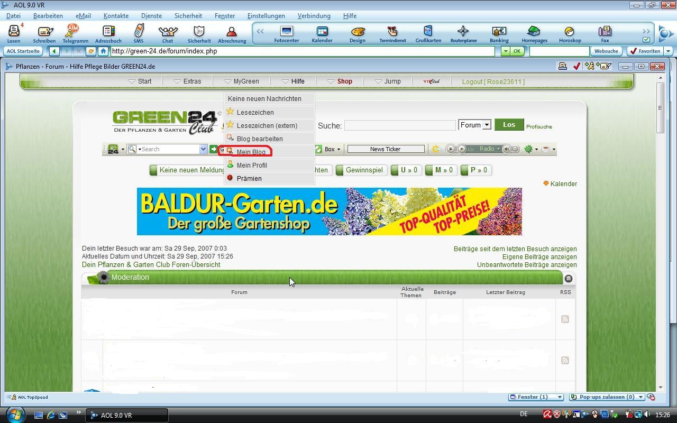Click the Windows Start orb

15,415
